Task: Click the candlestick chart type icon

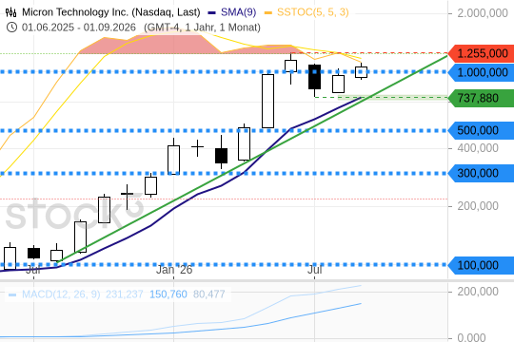Action: [11, 12]
